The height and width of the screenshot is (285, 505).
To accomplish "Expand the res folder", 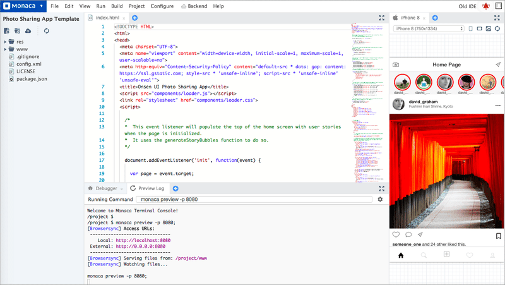I will click(x=5, y=42).
